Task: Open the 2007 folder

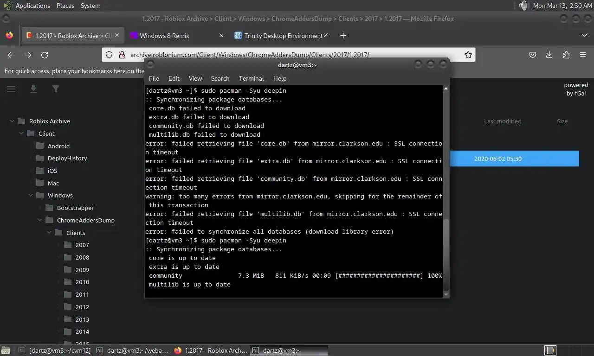Action: coord(82,245)
